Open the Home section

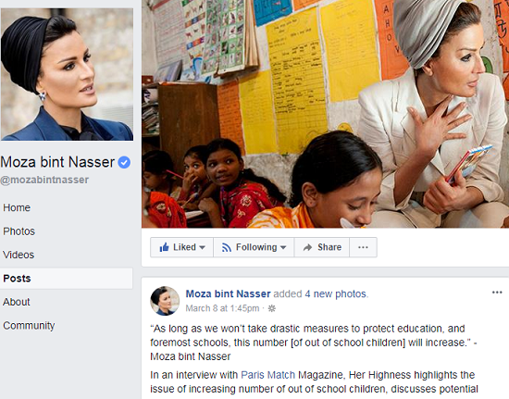17,207
